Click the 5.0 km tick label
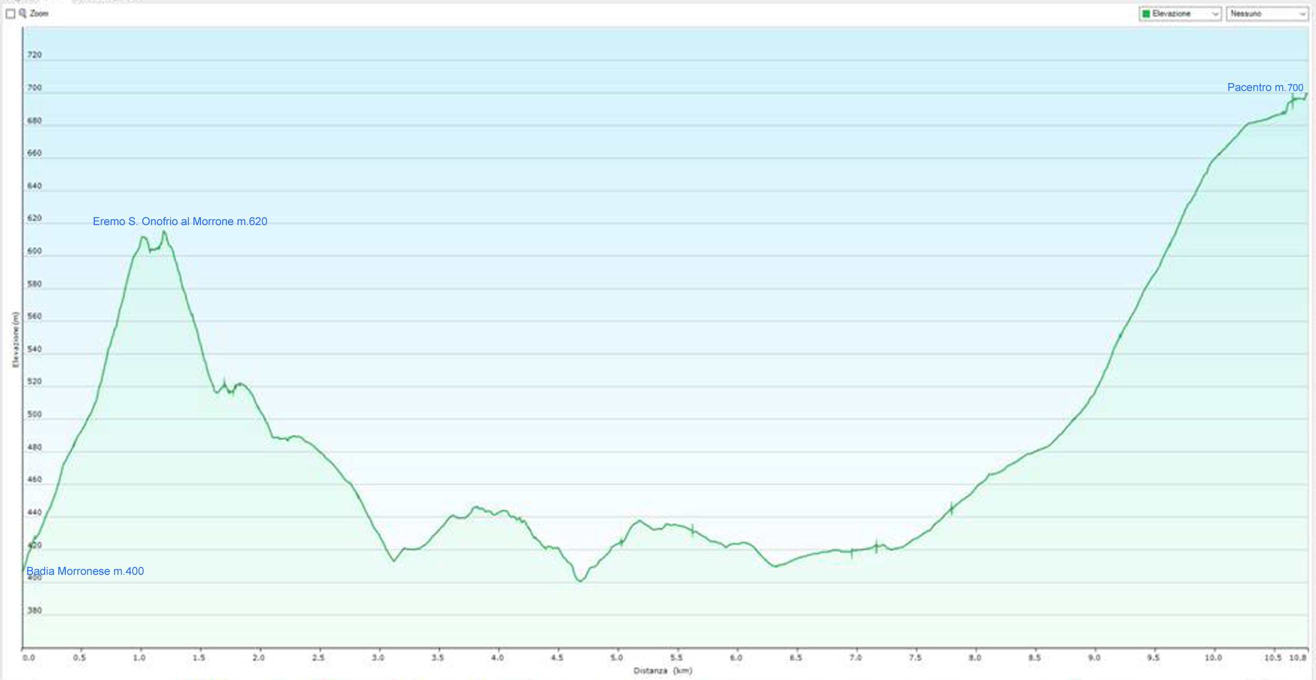1316x680 pixels. pos(616,657)
